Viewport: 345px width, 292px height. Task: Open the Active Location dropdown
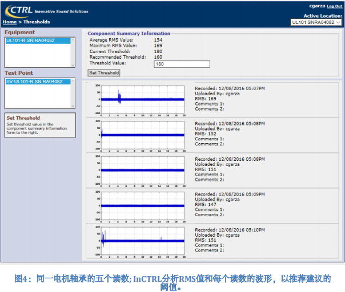click(316, 22)
